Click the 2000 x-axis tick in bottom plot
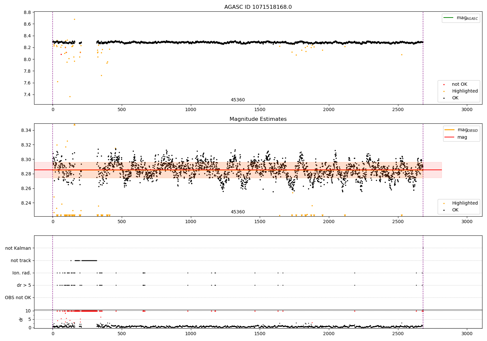487x341 pixels. tap(329, 334)
